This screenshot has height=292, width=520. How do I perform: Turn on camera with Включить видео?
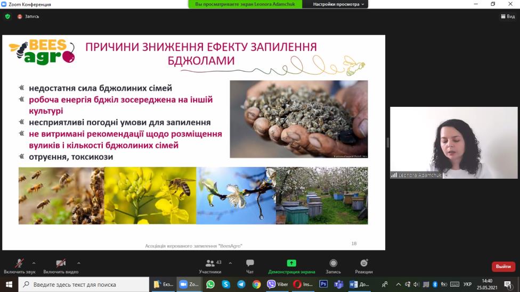pos(61,265)
